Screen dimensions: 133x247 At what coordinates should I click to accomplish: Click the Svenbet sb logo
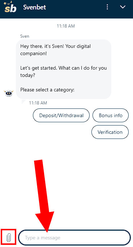tap(10, 7)
